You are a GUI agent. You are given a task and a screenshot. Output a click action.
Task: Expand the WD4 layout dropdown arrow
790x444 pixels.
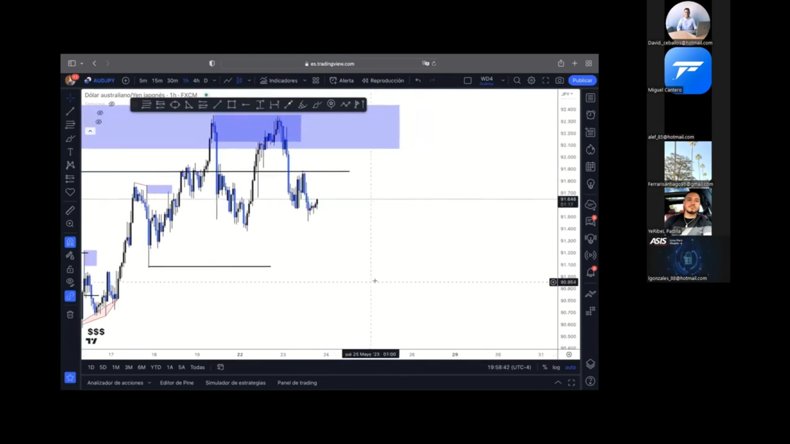503,81
